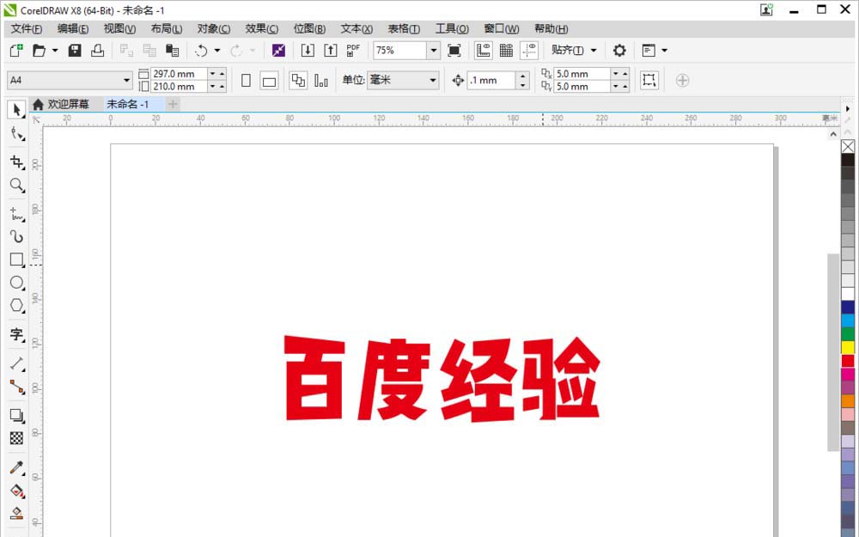Image resolution: width=859 pixels, height=537 pixels.
Task: Click the no-color X swatch
Action: coord(848,146)
